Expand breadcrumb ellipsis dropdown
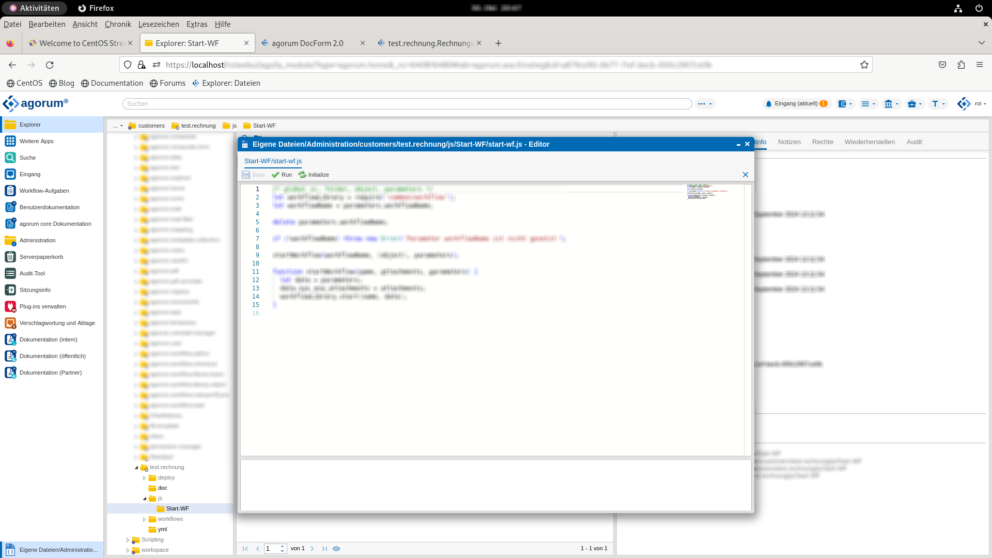The height and width of the screenshot is (558, 992). 118,126
